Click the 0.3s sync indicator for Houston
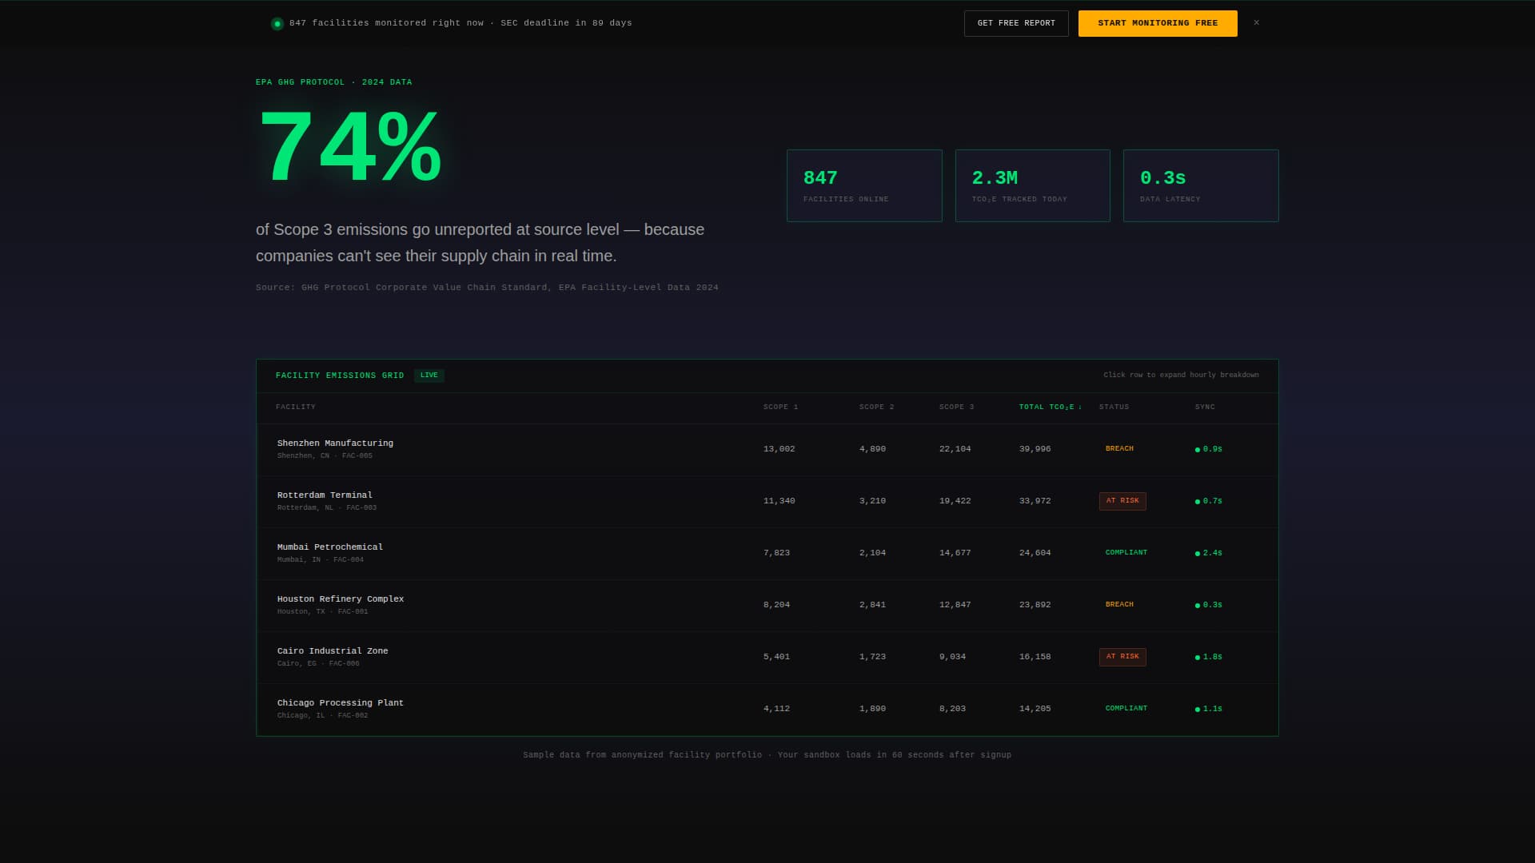 1209,605
